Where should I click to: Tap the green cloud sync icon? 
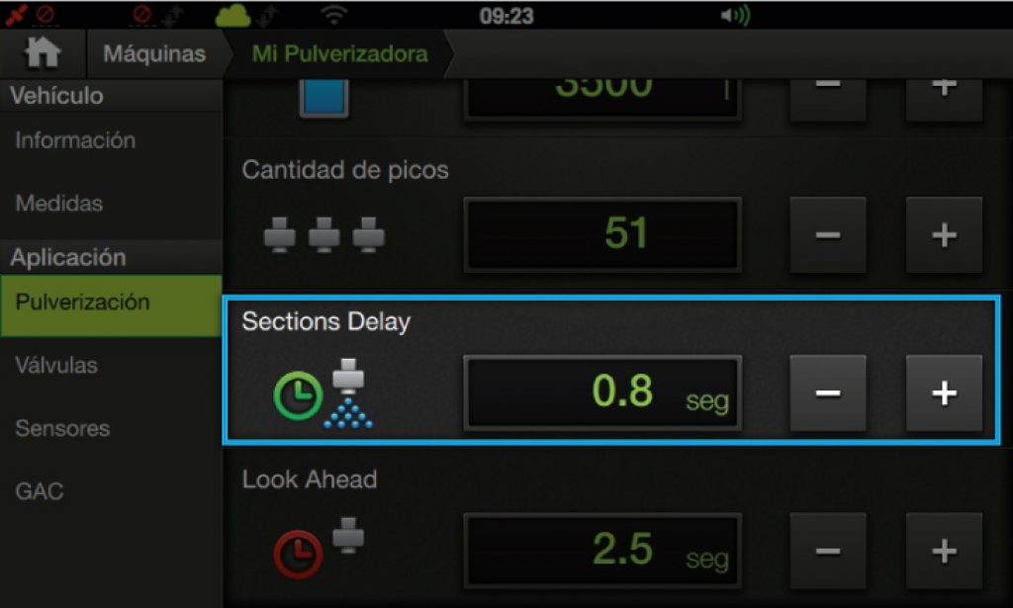point(232,15)
